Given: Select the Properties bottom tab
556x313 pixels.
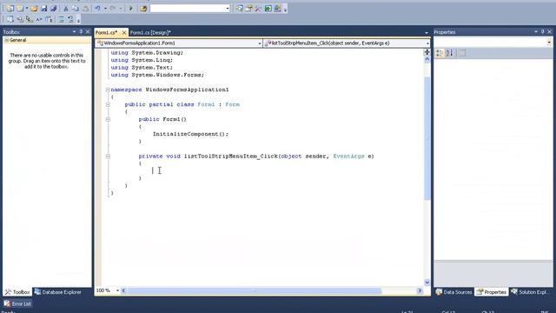Looking at the screenshot, I should tap(492, 292).
